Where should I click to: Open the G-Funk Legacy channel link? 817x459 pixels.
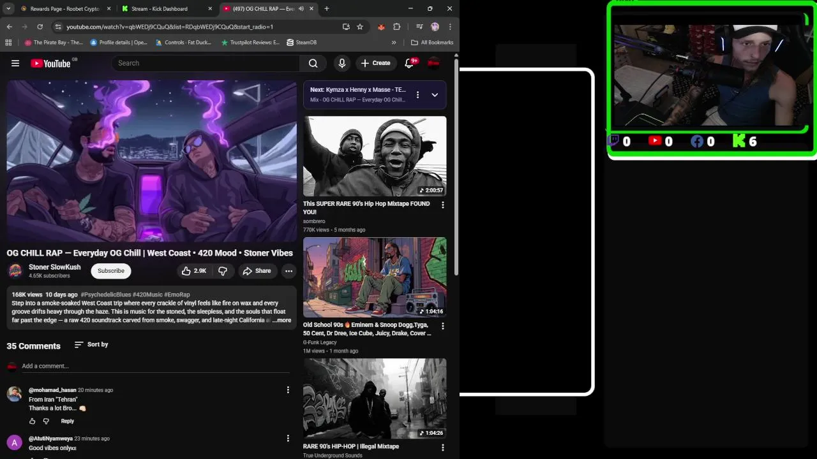click(x=320, y=342)
